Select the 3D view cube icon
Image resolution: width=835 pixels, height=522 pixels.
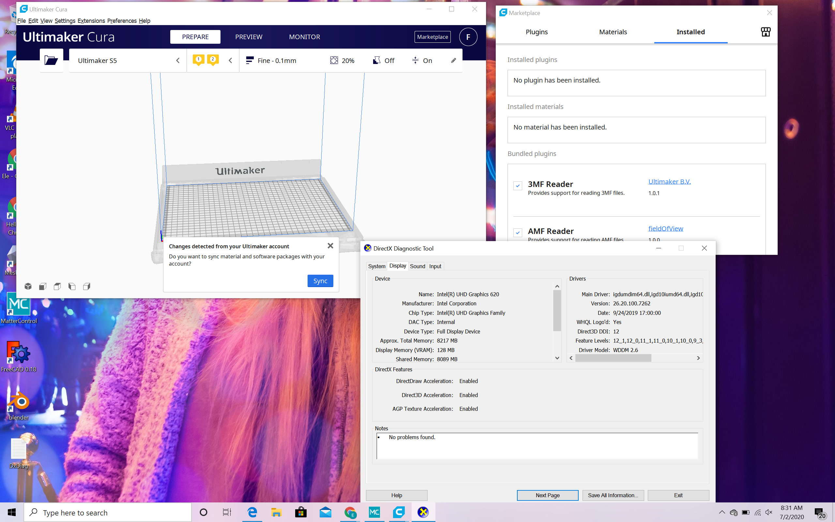pyautogui.click(x=28, y=286)
